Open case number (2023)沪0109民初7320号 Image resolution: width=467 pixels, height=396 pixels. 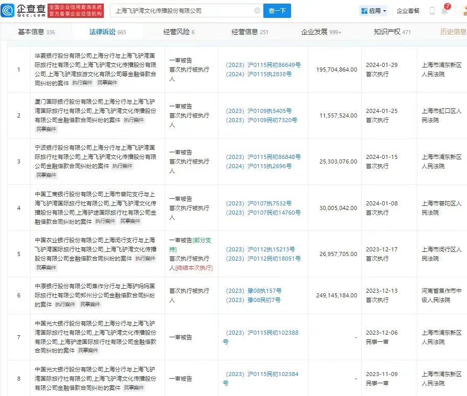coord(261,120)
